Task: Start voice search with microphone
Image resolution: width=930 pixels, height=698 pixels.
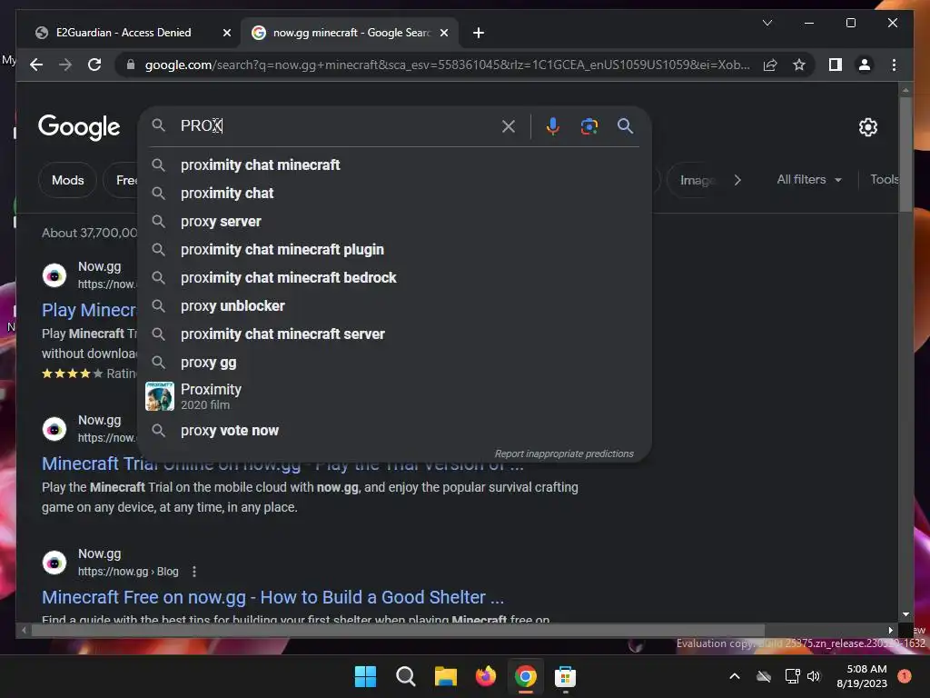Action: pyautogui.click(x=553, y=125)
